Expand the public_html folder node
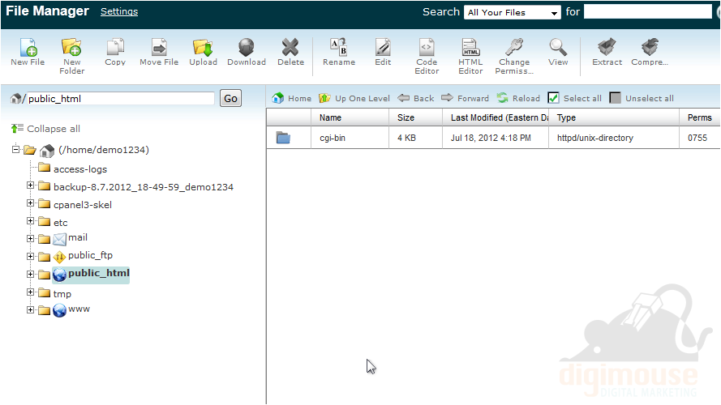The height and width of the screenshot is (405, 721). click(30, 275)
